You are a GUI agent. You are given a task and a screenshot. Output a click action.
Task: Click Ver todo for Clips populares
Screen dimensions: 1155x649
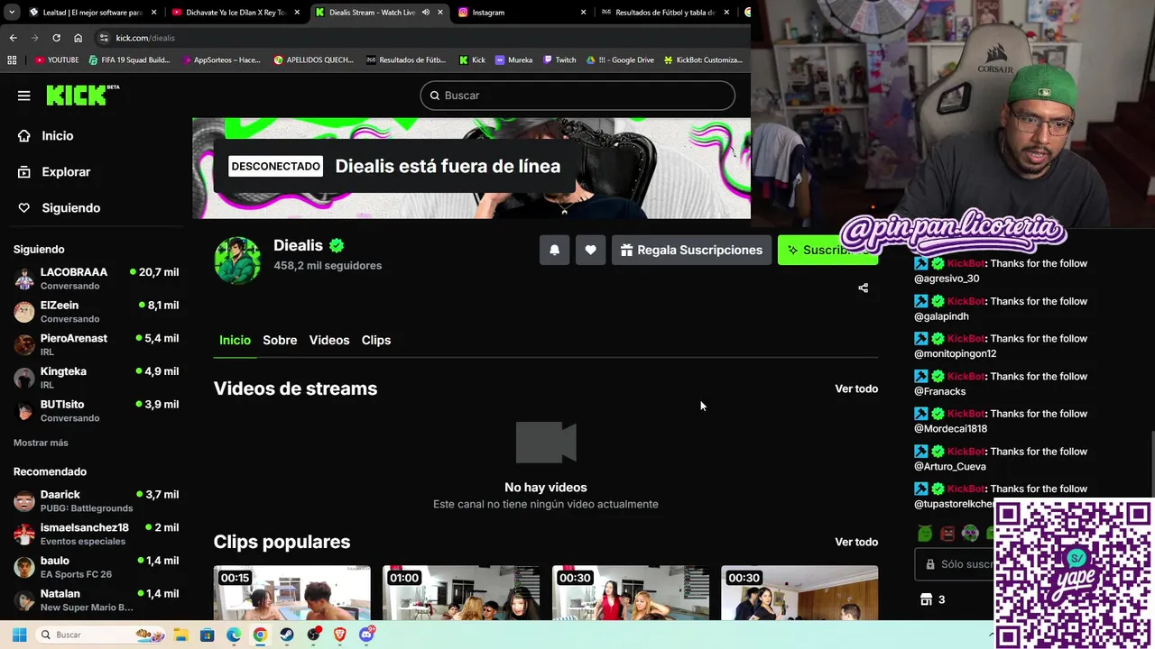tap(856, 542)
